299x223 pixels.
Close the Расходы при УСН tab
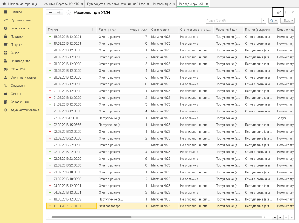(x=207, y=4)
